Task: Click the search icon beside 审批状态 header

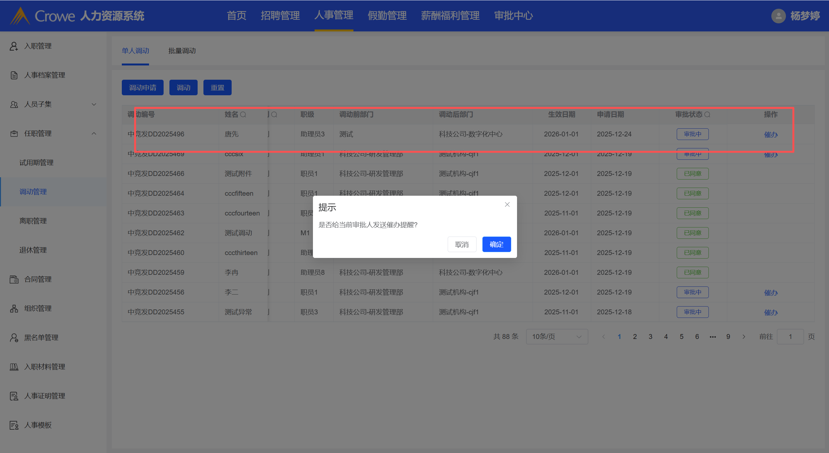Action: coord(708,115)
